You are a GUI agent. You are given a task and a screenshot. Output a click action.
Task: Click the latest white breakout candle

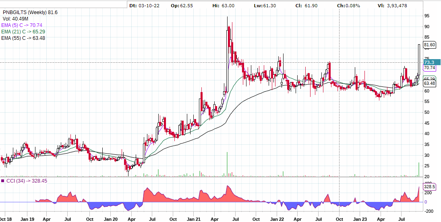419,60
